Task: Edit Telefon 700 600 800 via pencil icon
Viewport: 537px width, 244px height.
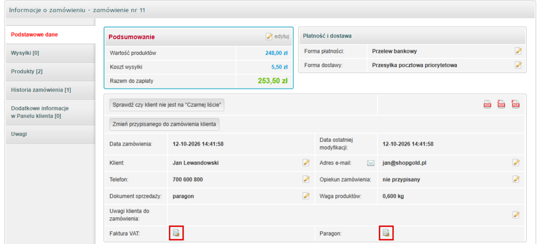Action: 306,179
